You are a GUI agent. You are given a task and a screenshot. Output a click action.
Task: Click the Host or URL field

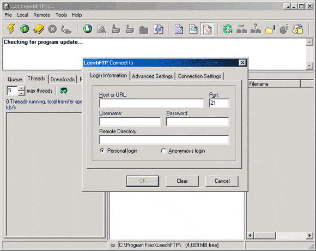[x=151, y=103]
